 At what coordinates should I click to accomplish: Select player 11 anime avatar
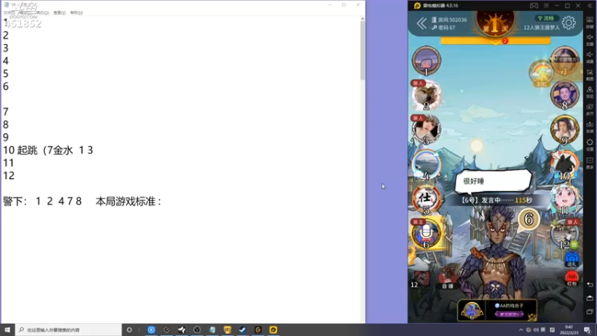point(565,199)
